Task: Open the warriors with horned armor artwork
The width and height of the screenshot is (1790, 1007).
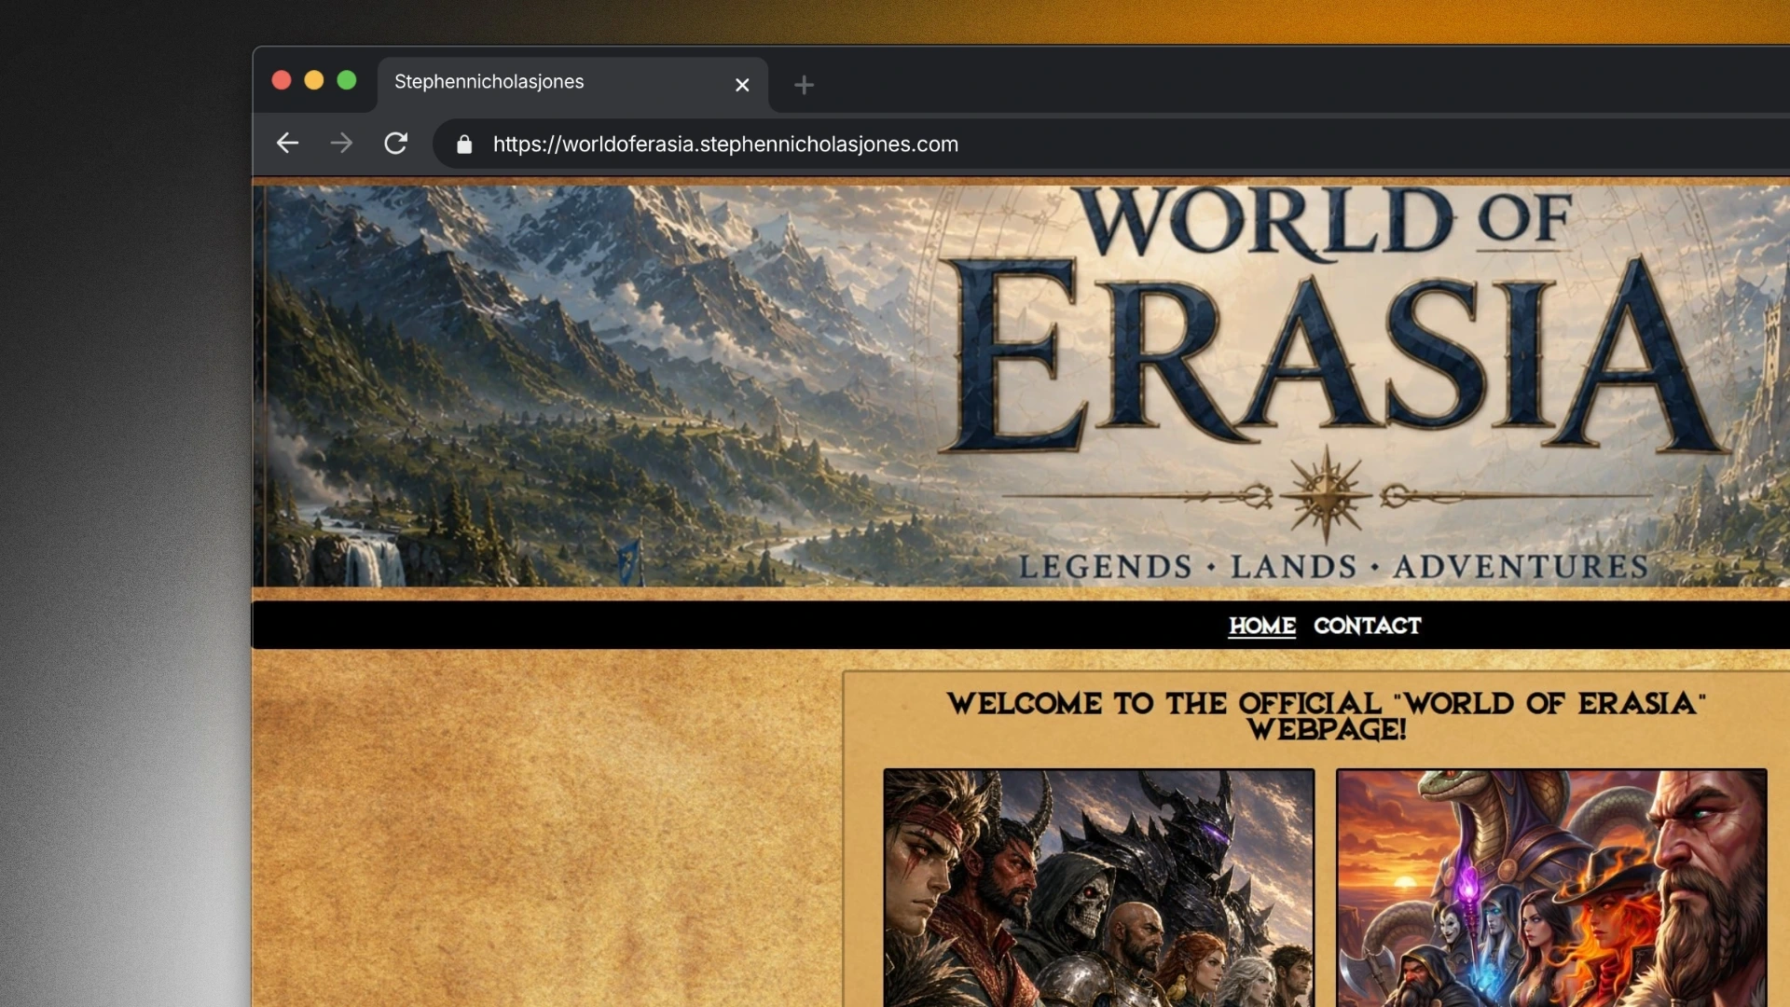Action: pyautogui.click(x=1099, y=888)
